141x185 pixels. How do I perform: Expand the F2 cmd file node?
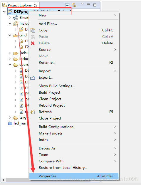tap(16, 47)
